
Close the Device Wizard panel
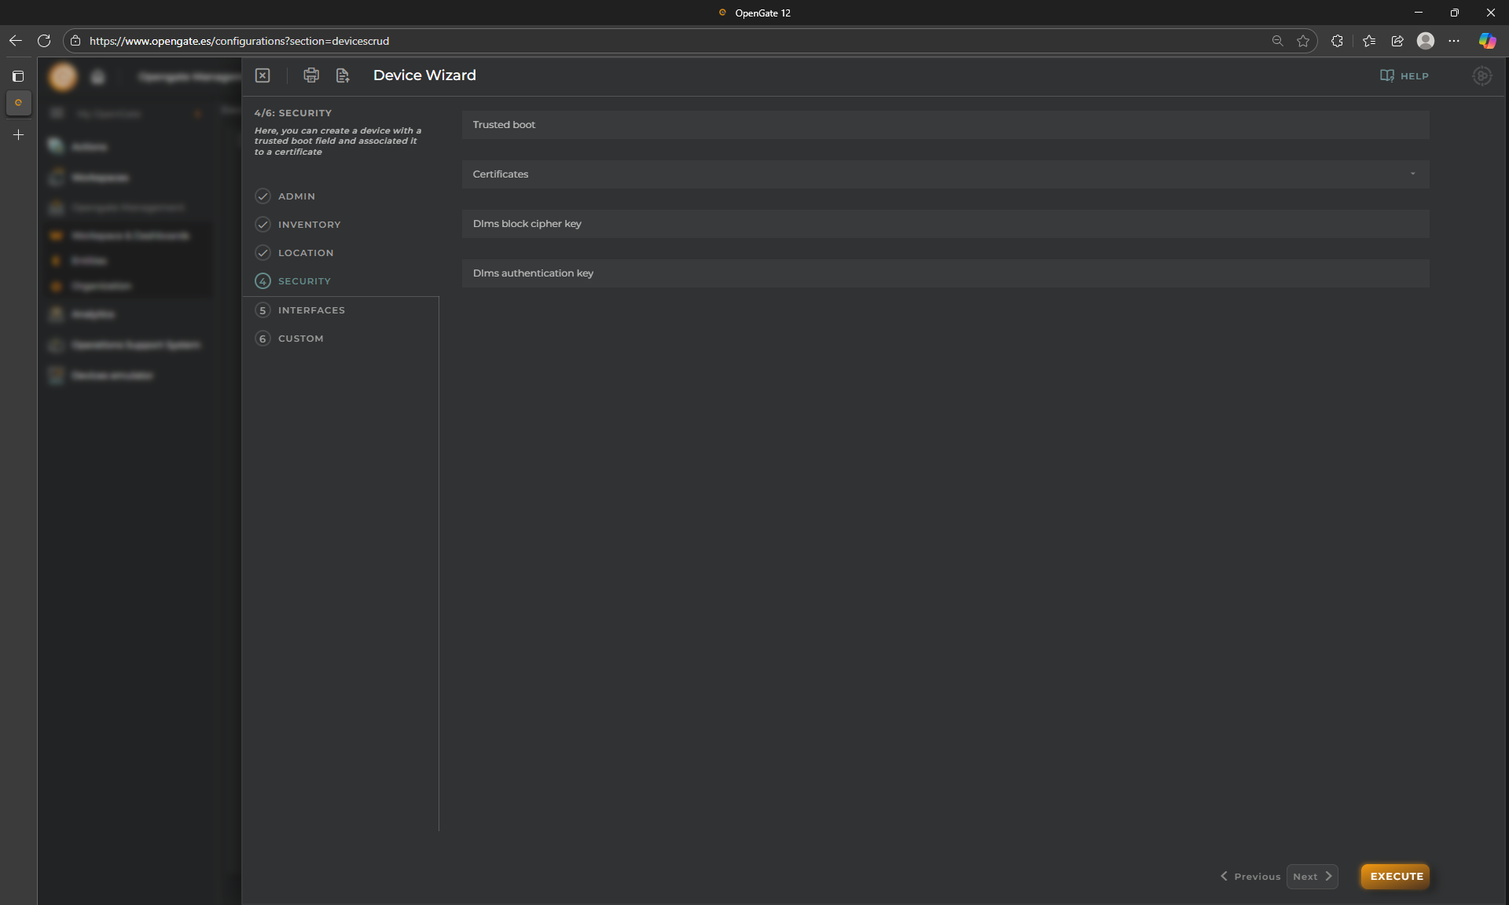click(x=263, y=75)
